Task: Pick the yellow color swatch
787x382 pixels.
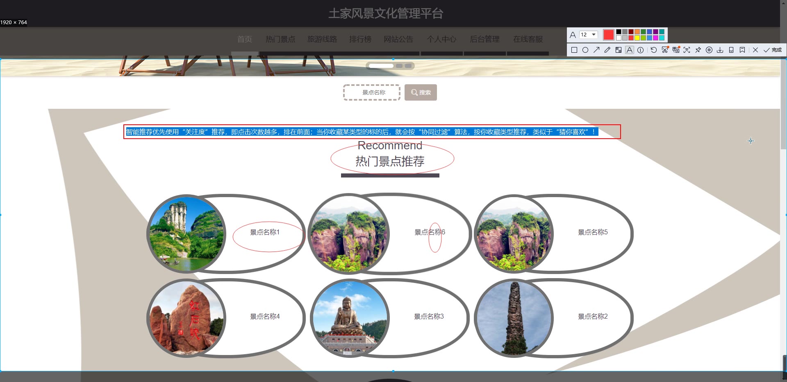Action: point(637,38)
